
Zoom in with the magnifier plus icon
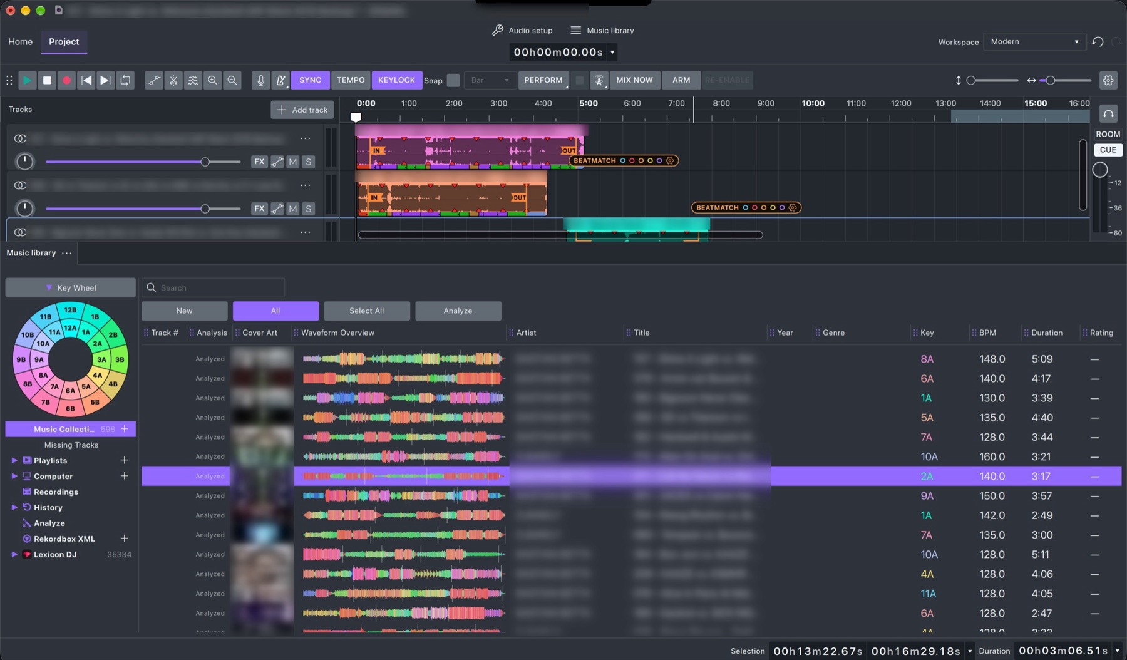click(x=213, y=80)
